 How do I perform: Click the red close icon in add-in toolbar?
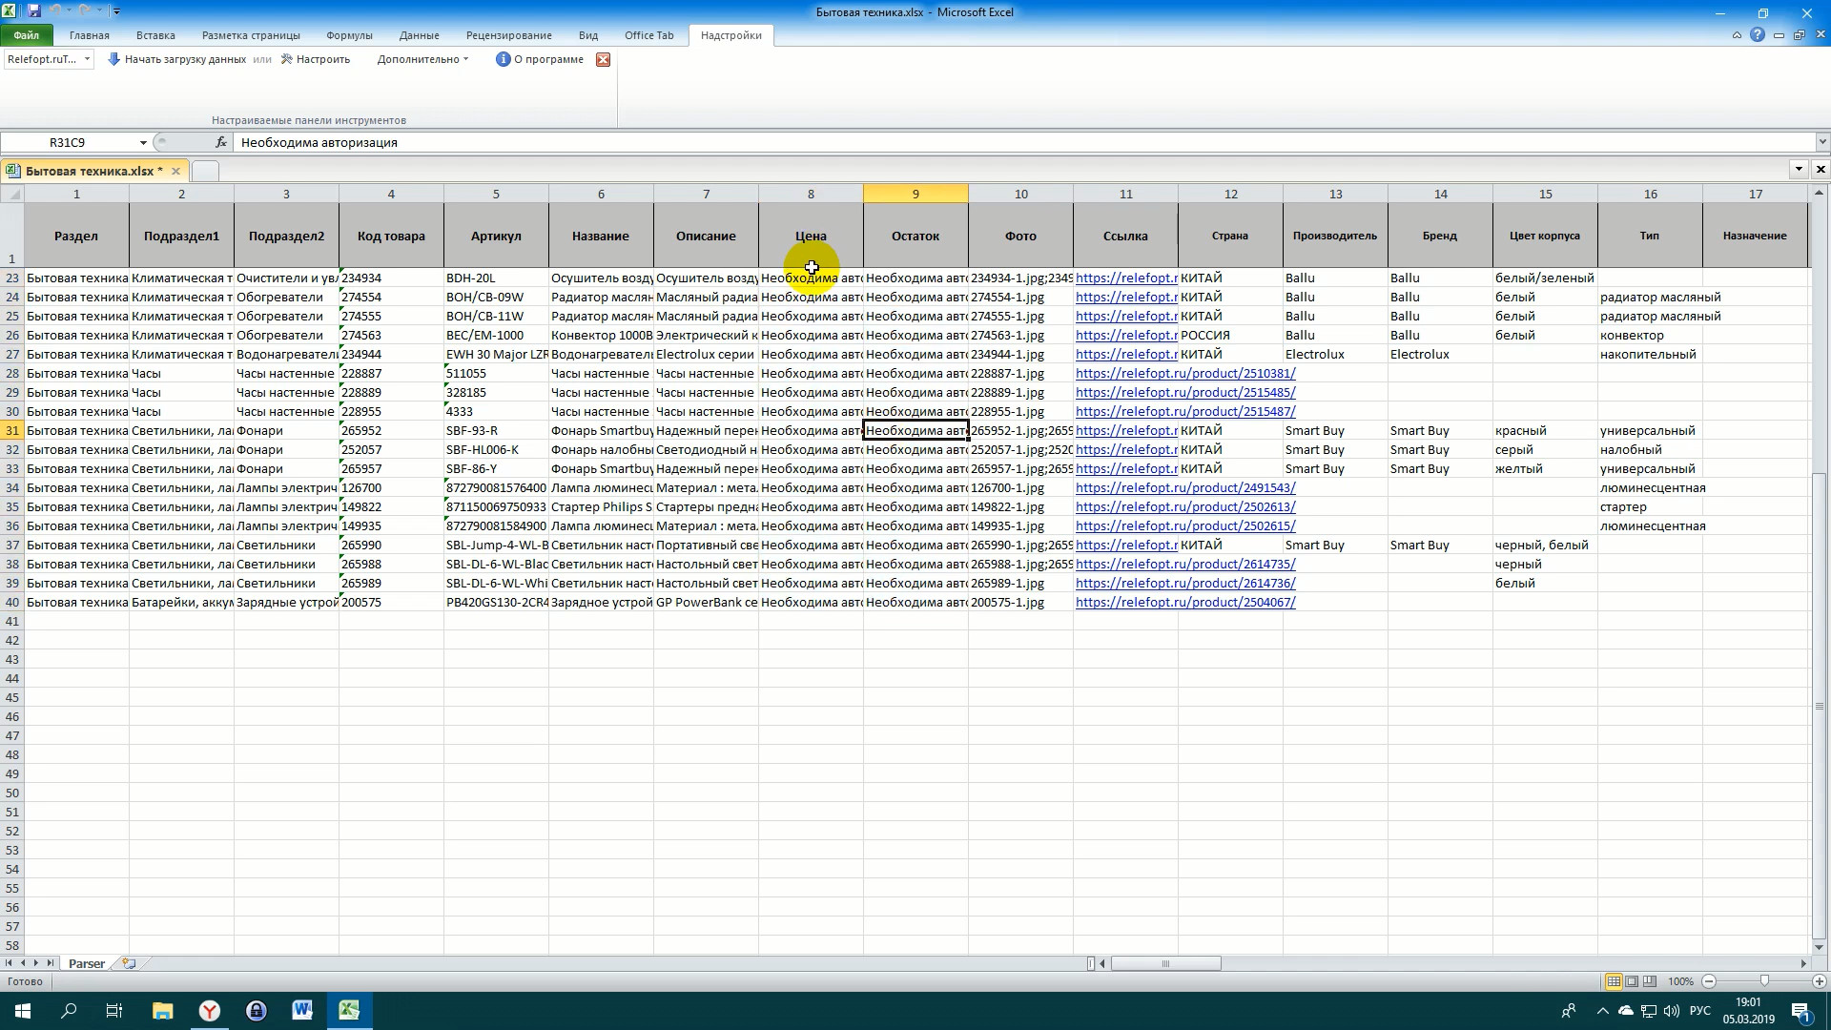tap(603, 59)
